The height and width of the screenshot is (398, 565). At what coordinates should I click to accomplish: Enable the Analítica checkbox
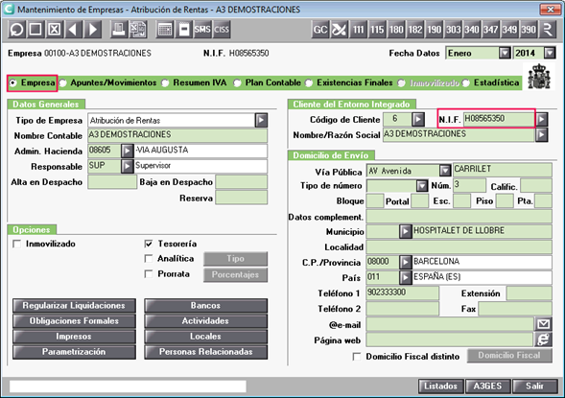pyautogui.click(x=149, y=259)
